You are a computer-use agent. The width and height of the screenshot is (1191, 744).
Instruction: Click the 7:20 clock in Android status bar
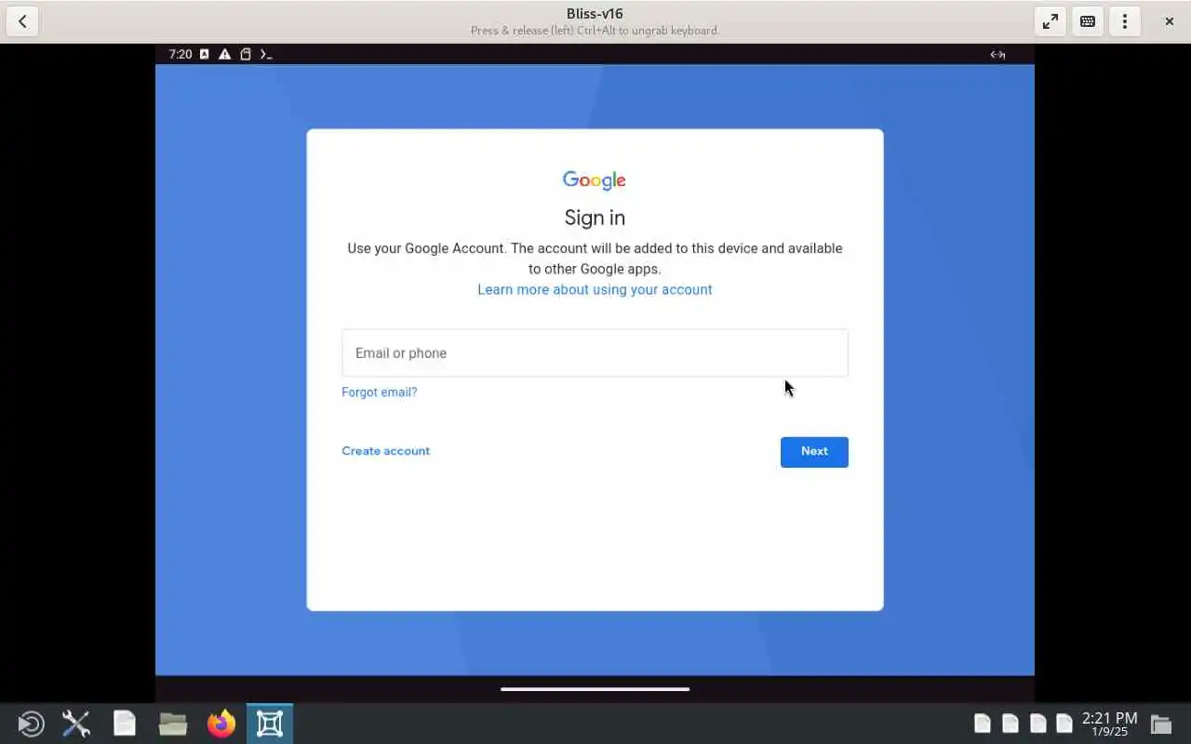(x=181, y=54)
